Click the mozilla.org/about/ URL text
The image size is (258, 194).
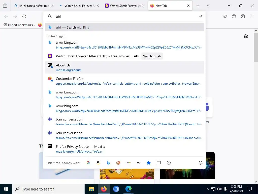[x=69, y=70]
